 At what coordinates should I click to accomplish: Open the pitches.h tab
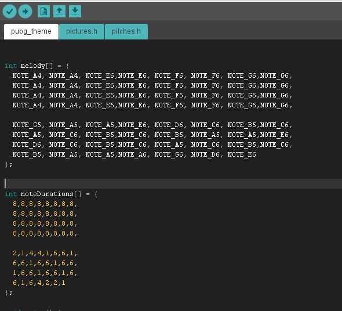[x=126, y=31]
